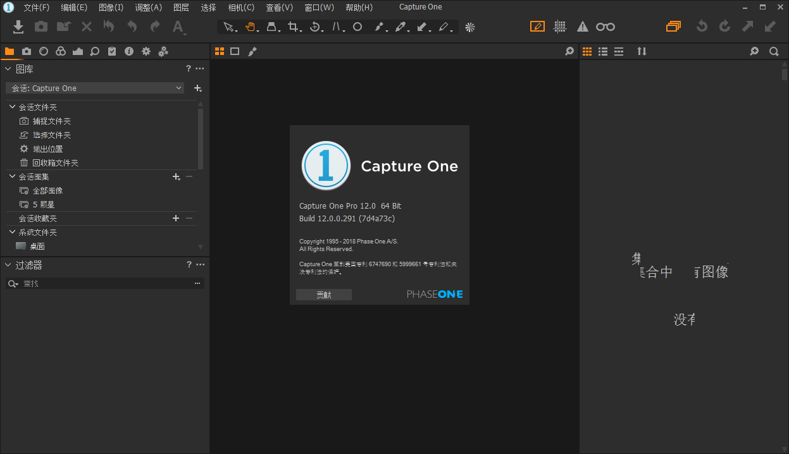Click the viewer zoom magnifier icon
789x454 pixels.
click(x=569, y=51)
